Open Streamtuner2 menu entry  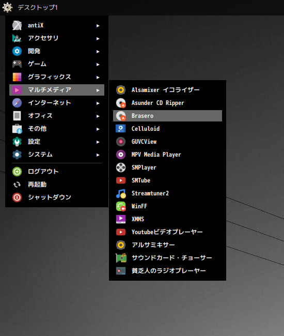[167, 193]
